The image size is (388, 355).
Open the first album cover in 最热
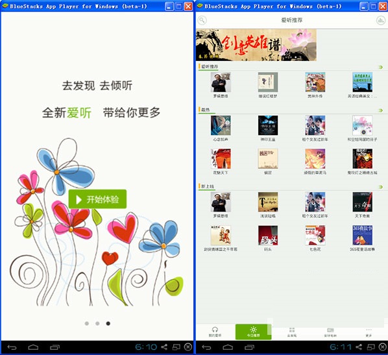tap(221, 125)
